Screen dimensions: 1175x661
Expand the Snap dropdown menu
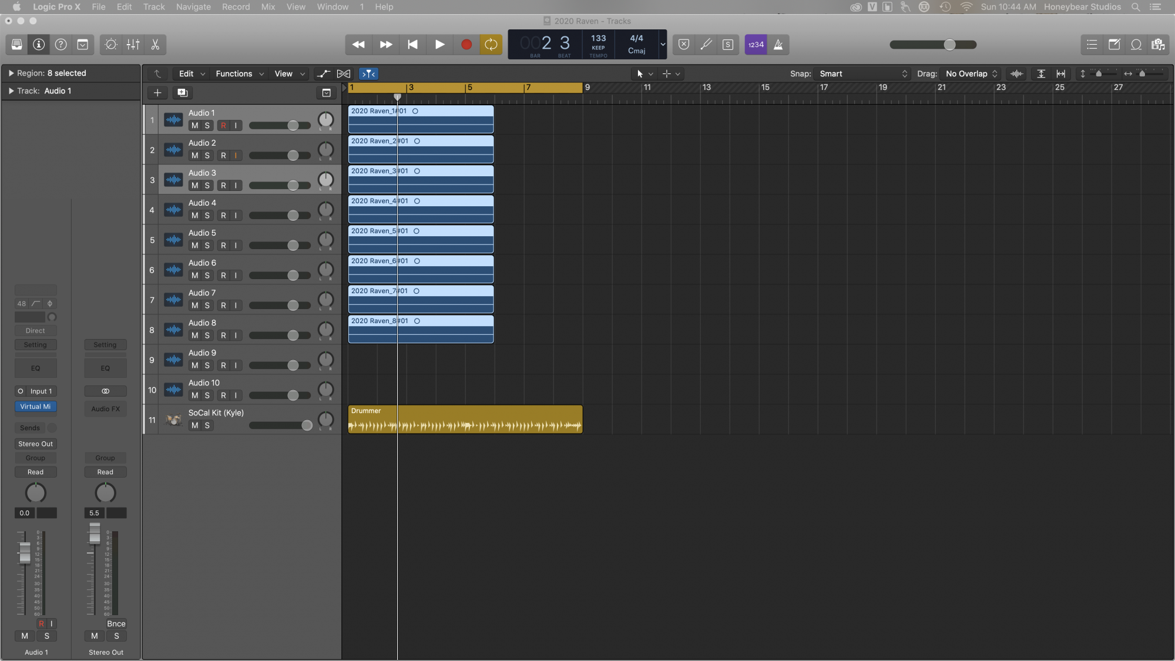point(860,73)
